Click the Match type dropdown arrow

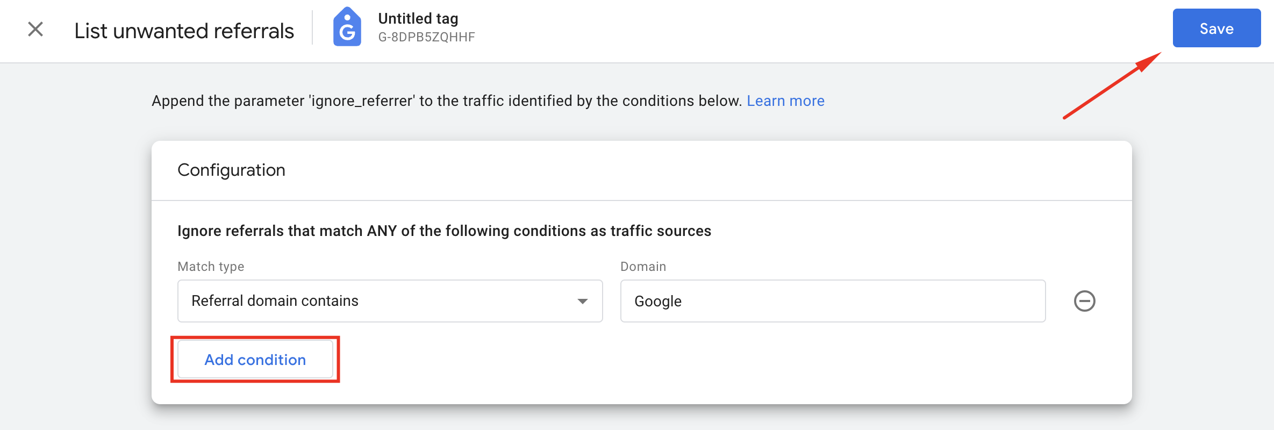pyautogui.click(x=582, y=301)
